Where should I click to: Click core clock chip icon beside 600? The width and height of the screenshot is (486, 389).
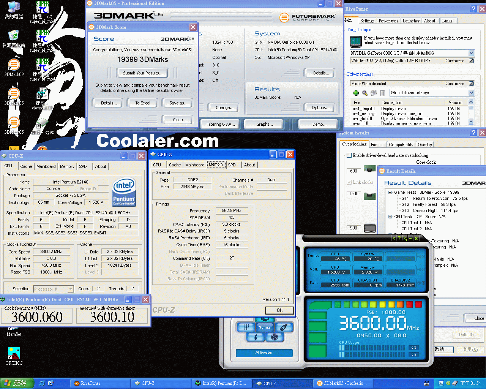[370, 169]
